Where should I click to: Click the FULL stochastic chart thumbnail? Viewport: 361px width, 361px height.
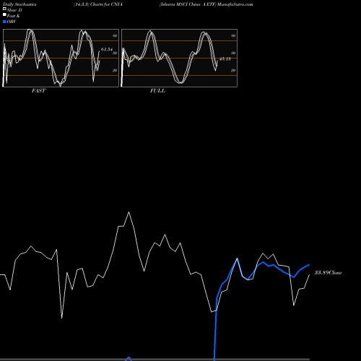click(179, 58)
